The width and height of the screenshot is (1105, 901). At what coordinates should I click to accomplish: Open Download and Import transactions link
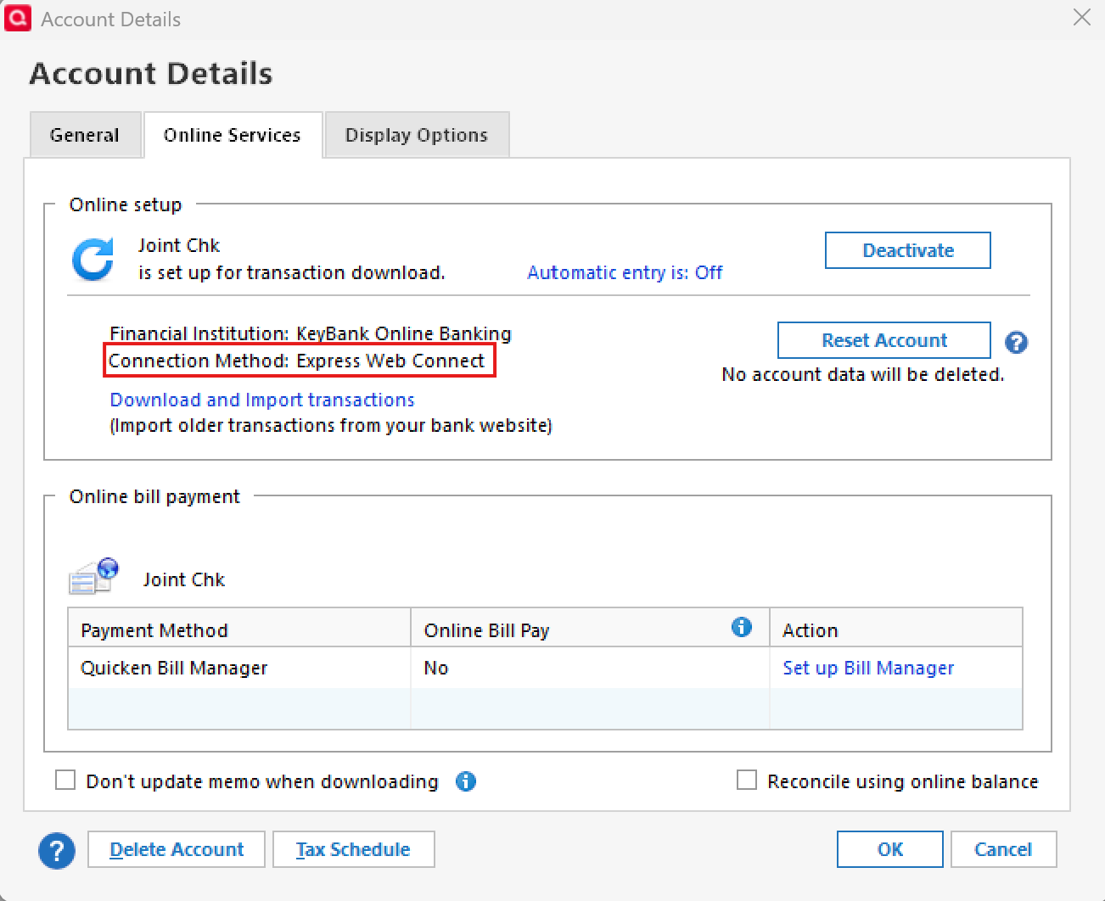[x=262, y=400]
